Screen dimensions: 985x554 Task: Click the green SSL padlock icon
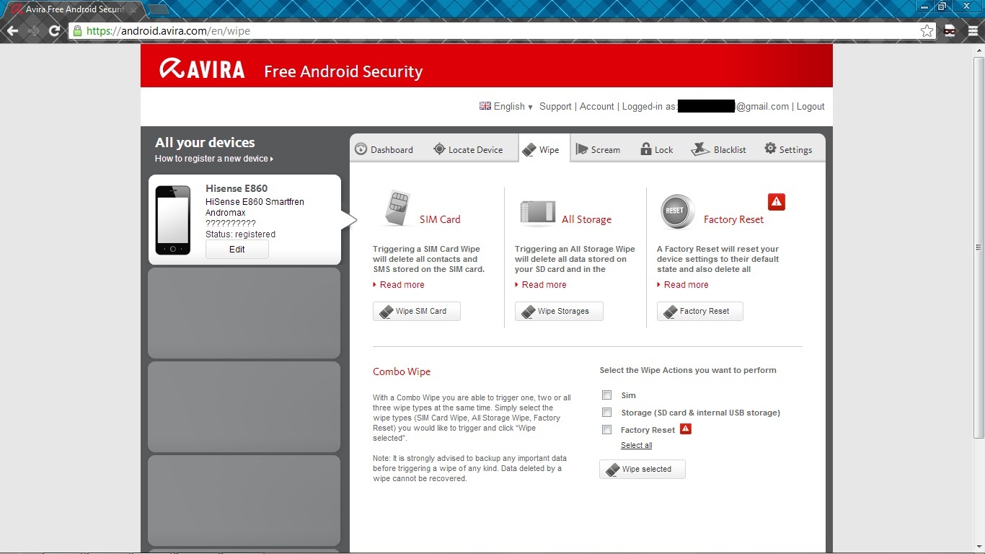(x=77, y=31)
